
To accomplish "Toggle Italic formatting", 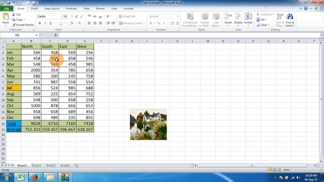I will [x=45, y=23].
